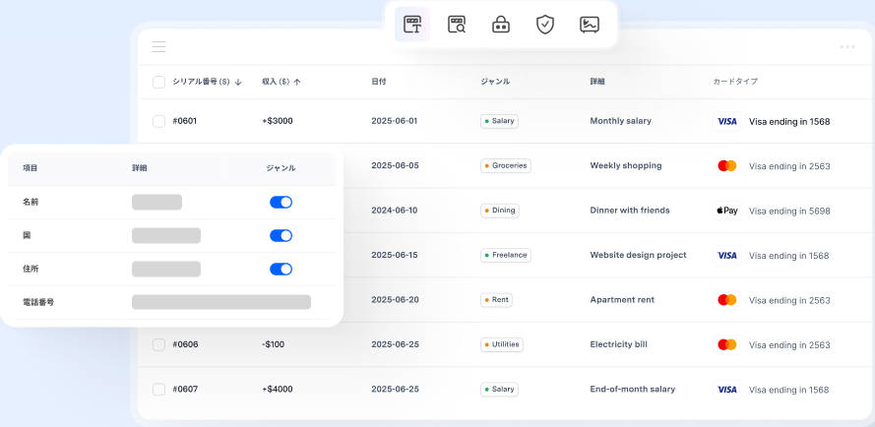Click the 日付 column header
Screen dimensions: 875x427
click(x=379, y=82)
